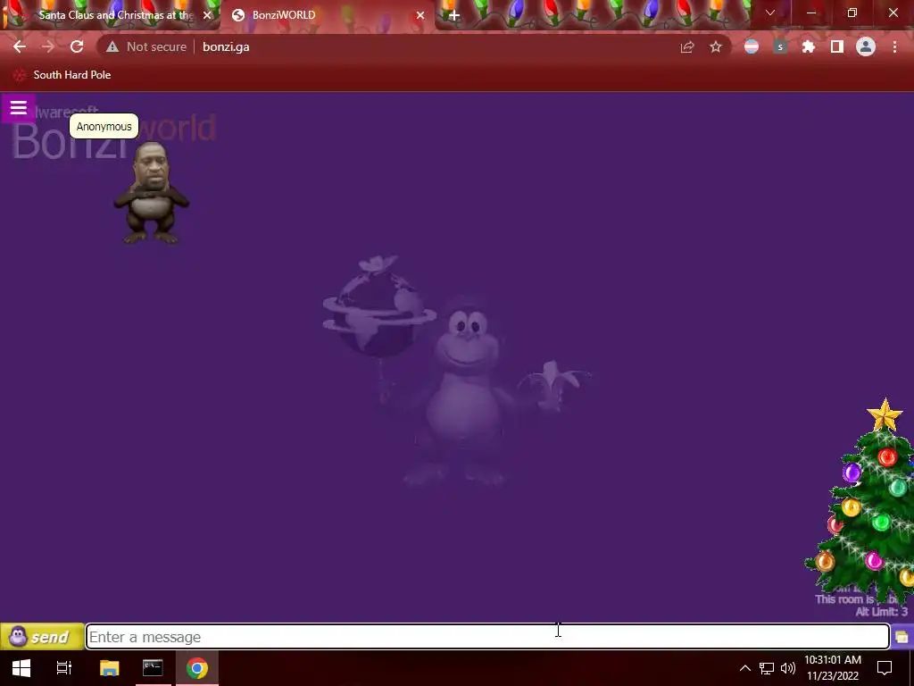Switch to the Command Prompt taskbar window
The height and width of the screenshot is (686, 914).
tap(153, 668)
